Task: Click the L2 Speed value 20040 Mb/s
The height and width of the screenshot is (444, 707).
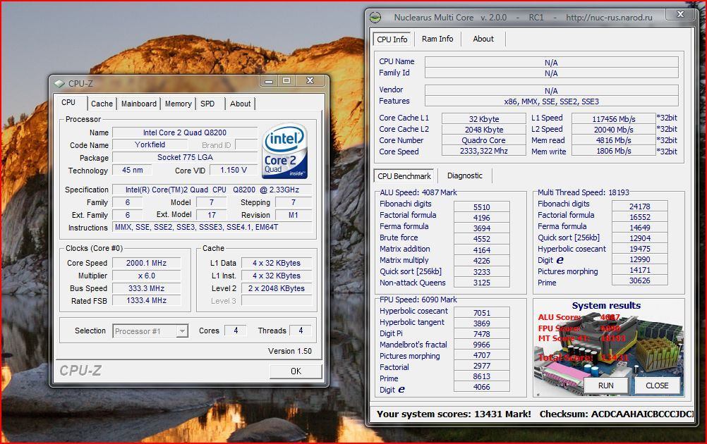Action: click(614, 130)
